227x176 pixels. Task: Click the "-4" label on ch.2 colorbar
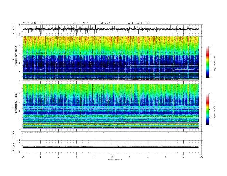tap(212, 102)
